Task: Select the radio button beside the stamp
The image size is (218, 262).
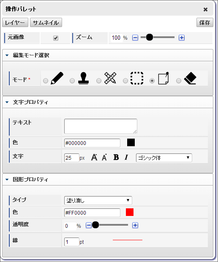Action: 72,81
